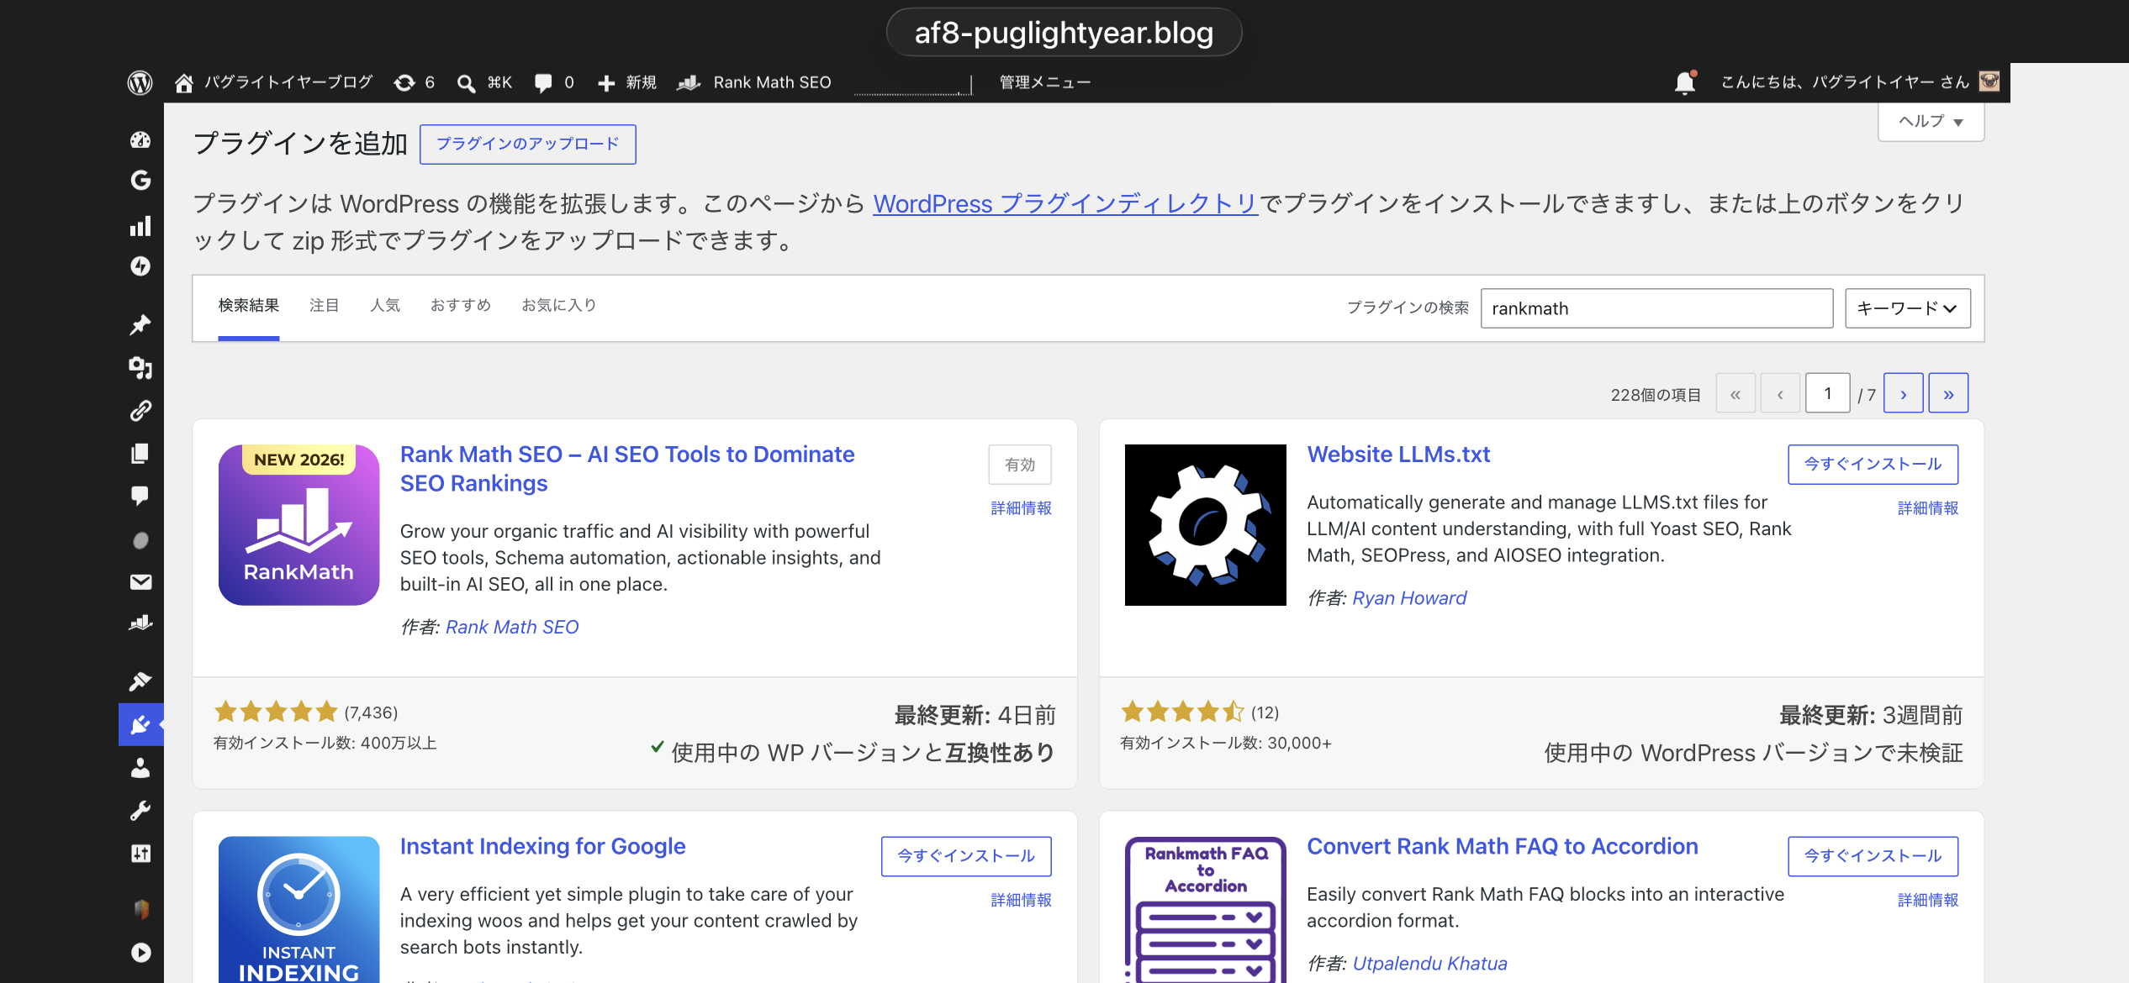Go to the next results page

point(1903,393)
